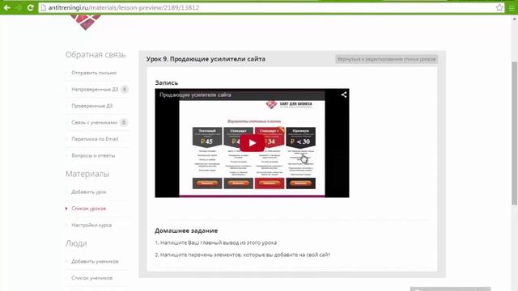Screen dimensions: 518x291
Task: Click the 'Люди' section heading
Action: (x=76, y=243)
